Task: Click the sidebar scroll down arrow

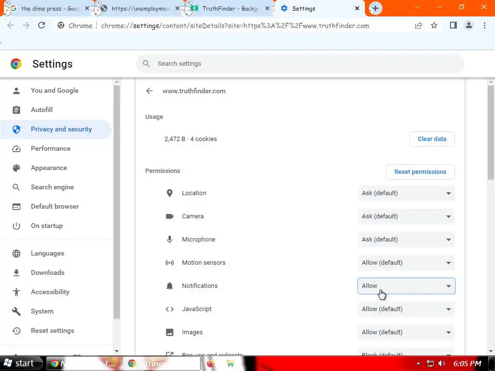Action: coord(116,351)
